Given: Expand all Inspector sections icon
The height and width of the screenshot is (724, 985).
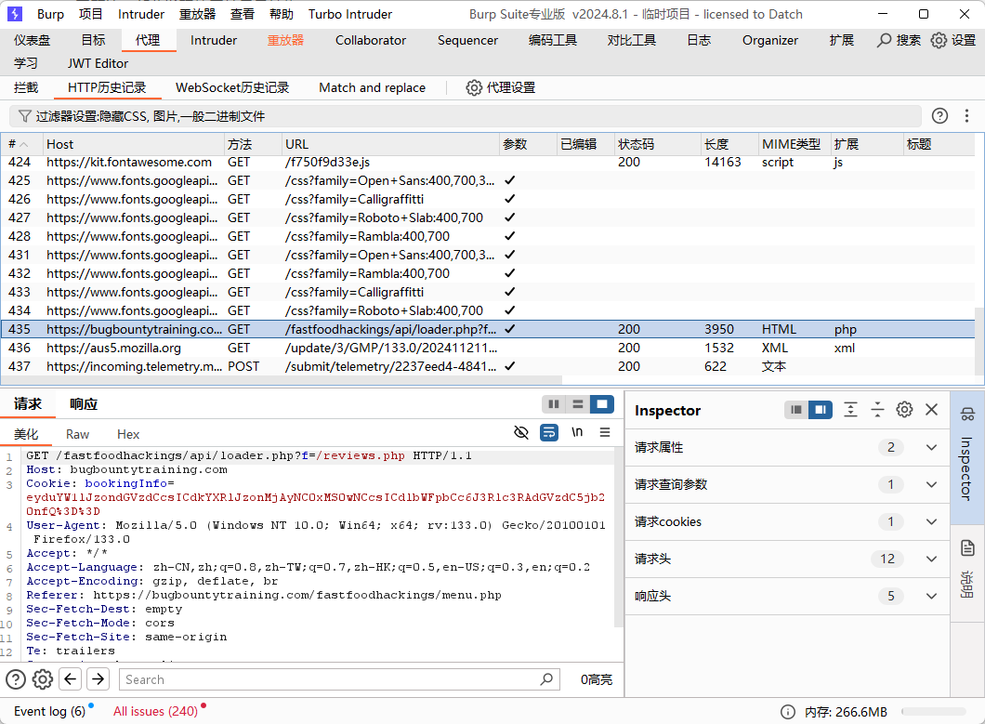Looking at the screenshot, I should (x=850, y=410).
